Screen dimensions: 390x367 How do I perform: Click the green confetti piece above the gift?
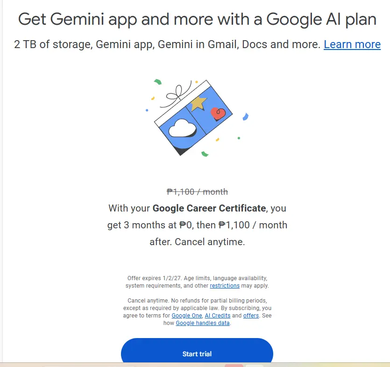click(x=158, y=82)
